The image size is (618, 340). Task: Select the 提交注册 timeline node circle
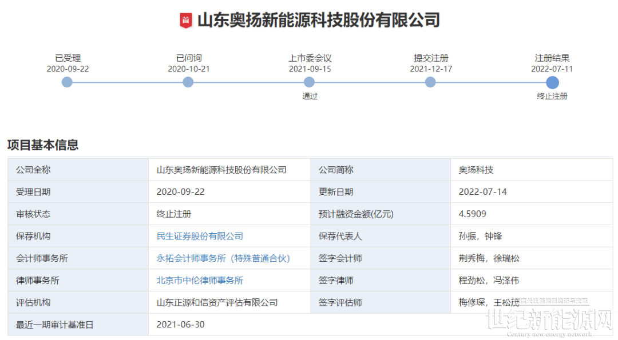point(430,82)
